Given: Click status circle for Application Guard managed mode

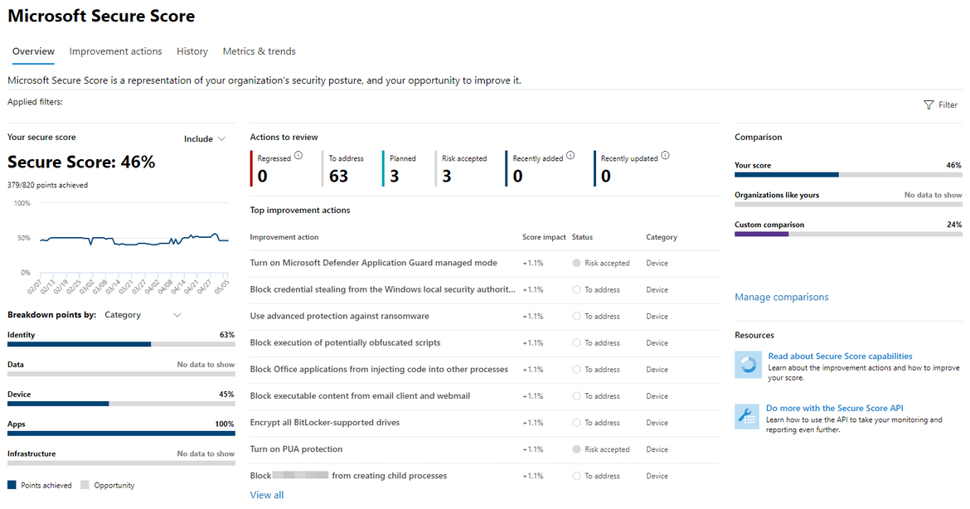Looking at the screenshot, I should [x=576, y=263].
